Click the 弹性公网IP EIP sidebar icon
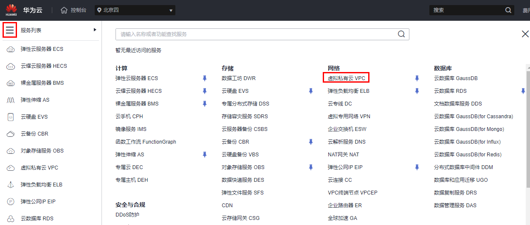 (11, 202)
